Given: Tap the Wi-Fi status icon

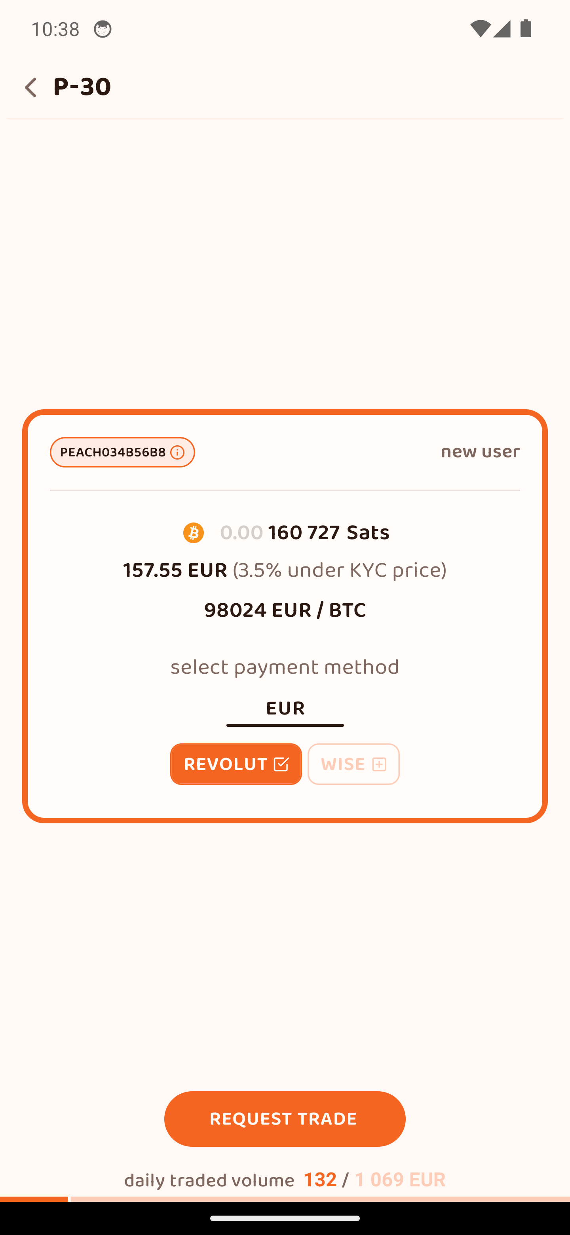Looking at the screenshot, I should click(x=480, y=29).
